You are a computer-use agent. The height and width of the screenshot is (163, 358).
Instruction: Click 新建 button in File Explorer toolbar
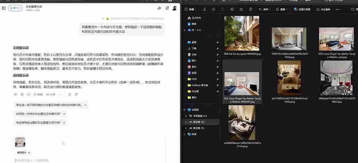coord(191,9)
